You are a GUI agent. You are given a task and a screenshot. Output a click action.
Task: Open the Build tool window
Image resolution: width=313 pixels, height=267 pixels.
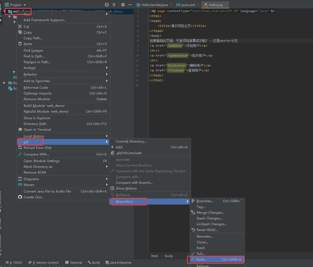(x=94, y=262)
